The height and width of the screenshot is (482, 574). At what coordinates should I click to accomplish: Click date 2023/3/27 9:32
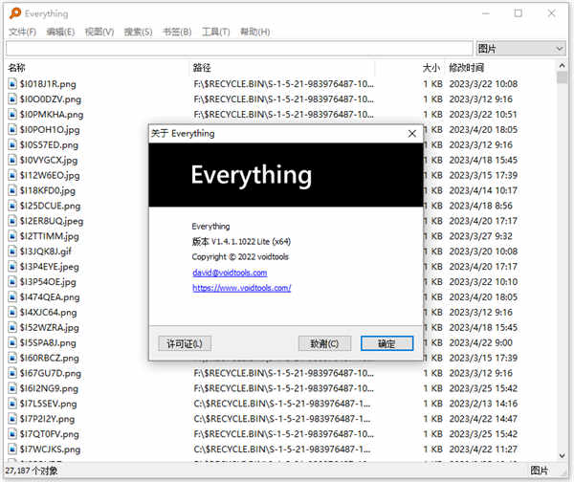[480, 236]
